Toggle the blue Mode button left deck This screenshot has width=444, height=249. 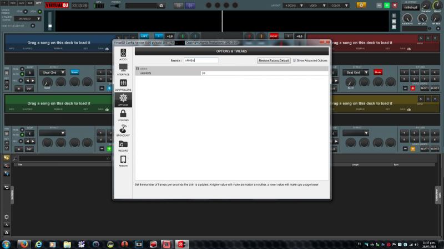[74, 72]
